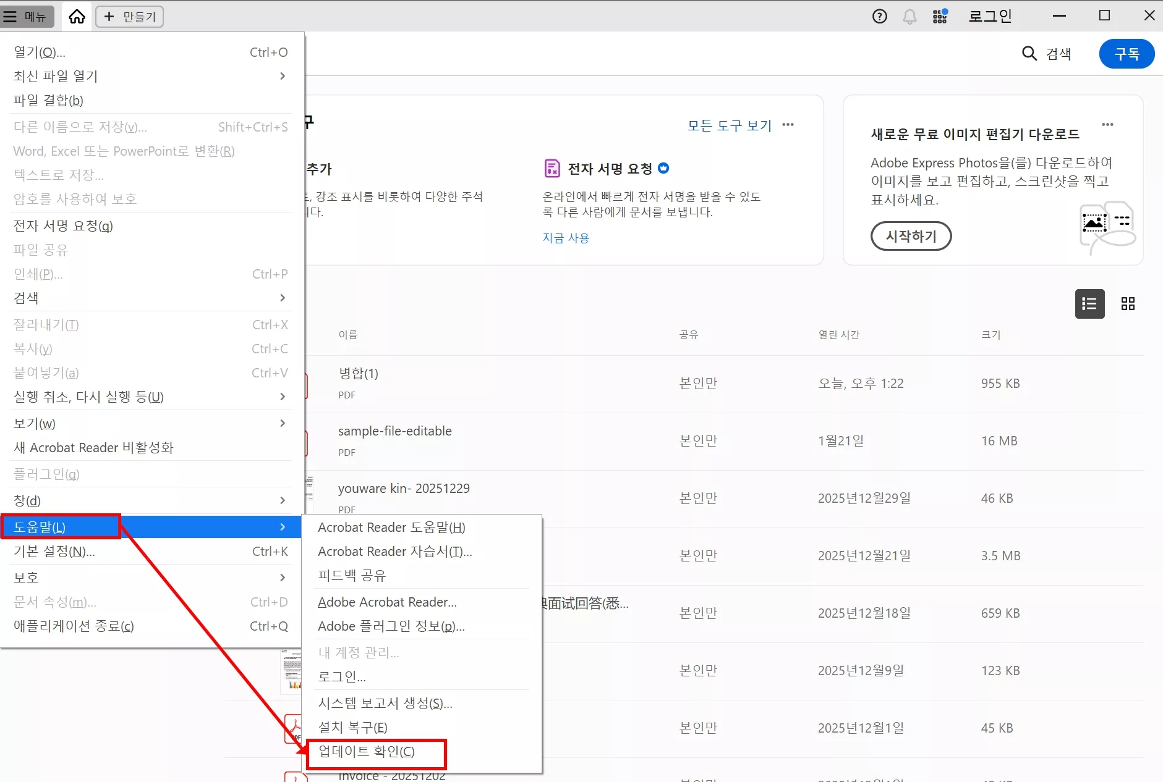This screenshot has height=782, width=1163.
Task: Click the blue 구독 button
Action: point(1127,54)
